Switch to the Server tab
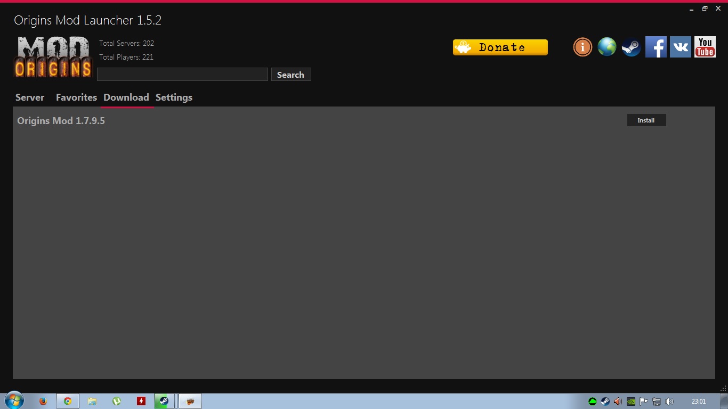Viewport: 728px width, 409px height. tap(30, 97)
